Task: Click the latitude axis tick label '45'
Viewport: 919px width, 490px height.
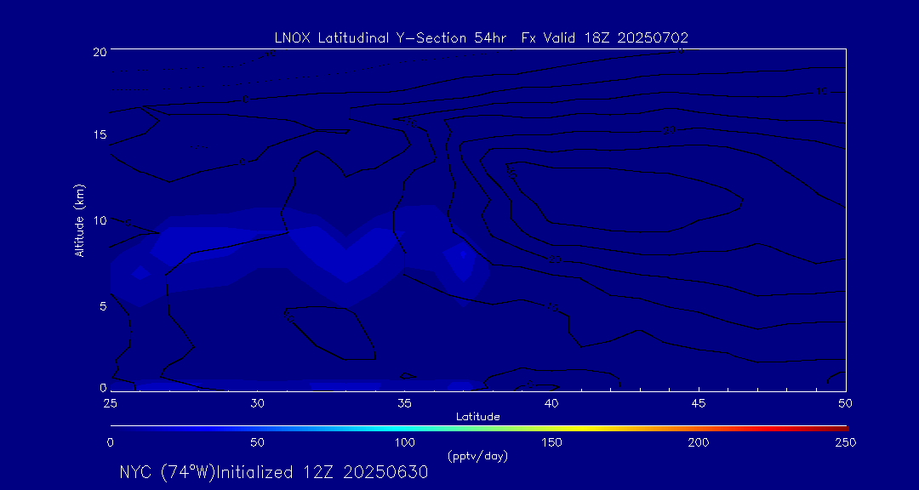Action: (x=699, y=403)
